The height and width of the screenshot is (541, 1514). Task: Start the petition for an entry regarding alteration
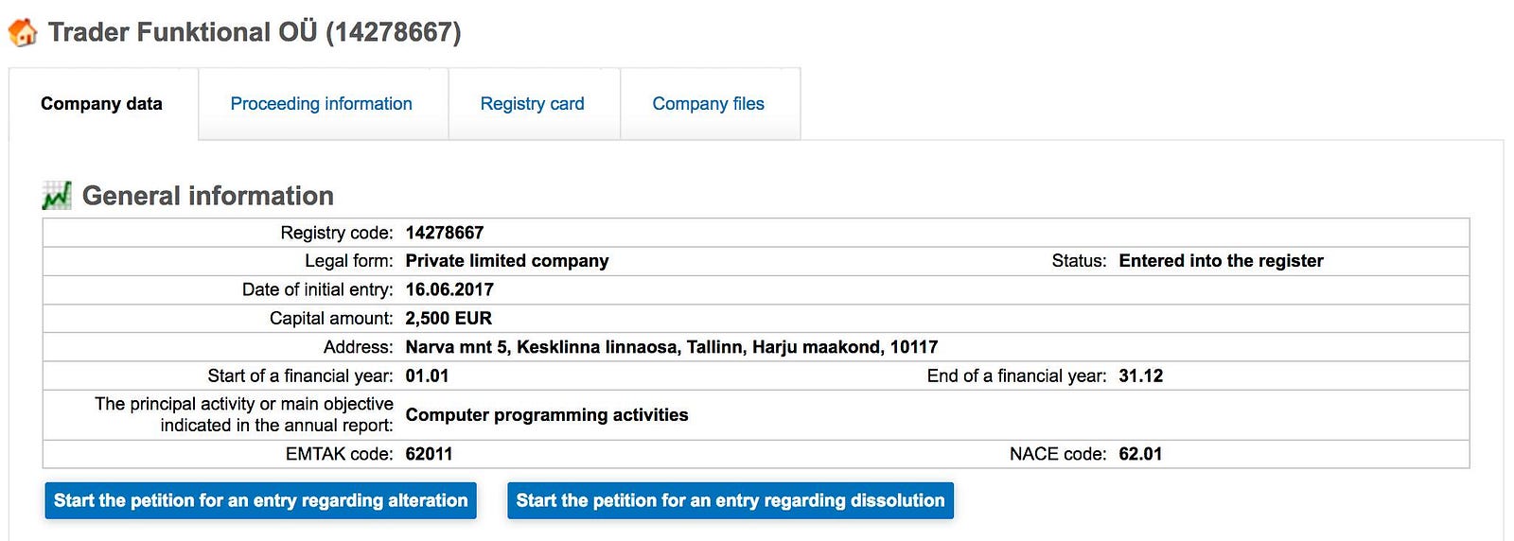[260, 500]
